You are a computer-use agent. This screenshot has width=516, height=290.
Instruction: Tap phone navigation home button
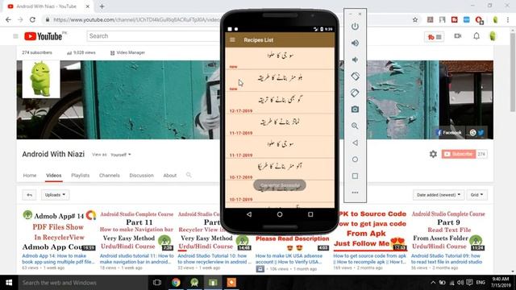280,214
